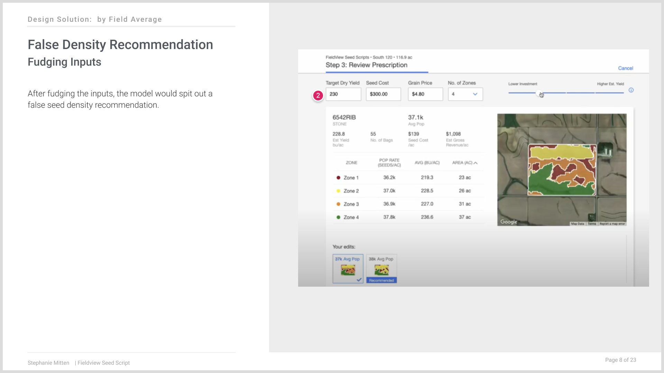Click the 228.5 average yield value
Image resolution: width=664 pixels, height=373 pixels.
[x=427, y=191]
